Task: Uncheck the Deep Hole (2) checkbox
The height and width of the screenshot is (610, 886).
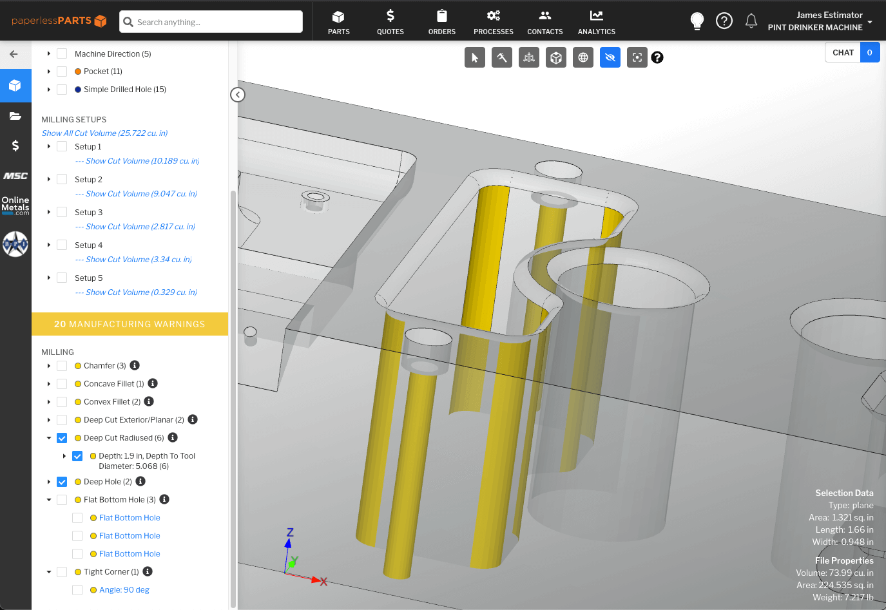Action: click(62, 482)
